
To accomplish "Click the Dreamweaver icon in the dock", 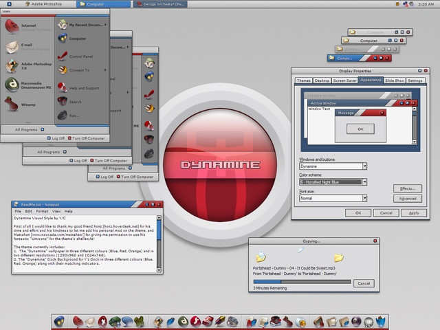I will tap(184, 322).
